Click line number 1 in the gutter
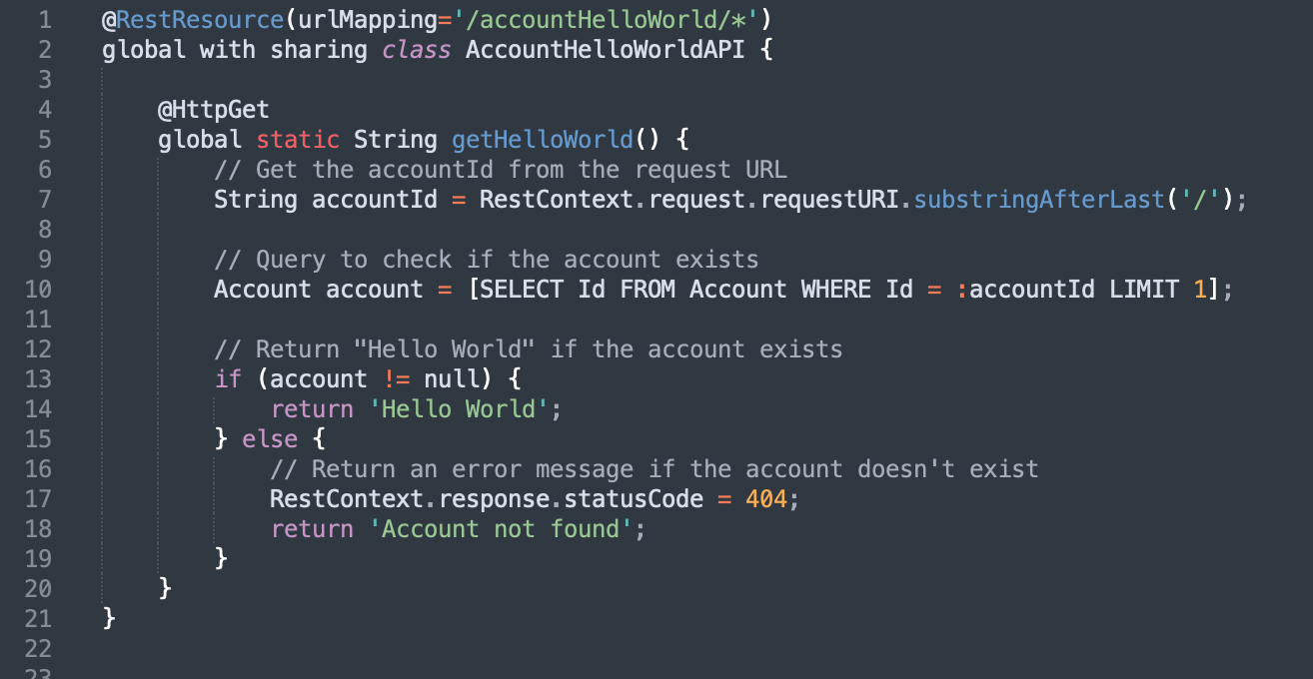Image resolution: width=1313 pixels, height=679 pixels. (x=43, y=20)
